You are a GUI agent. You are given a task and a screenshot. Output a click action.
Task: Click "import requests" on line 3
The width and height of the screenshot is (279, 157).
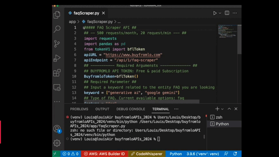click(x=100, y=38)
